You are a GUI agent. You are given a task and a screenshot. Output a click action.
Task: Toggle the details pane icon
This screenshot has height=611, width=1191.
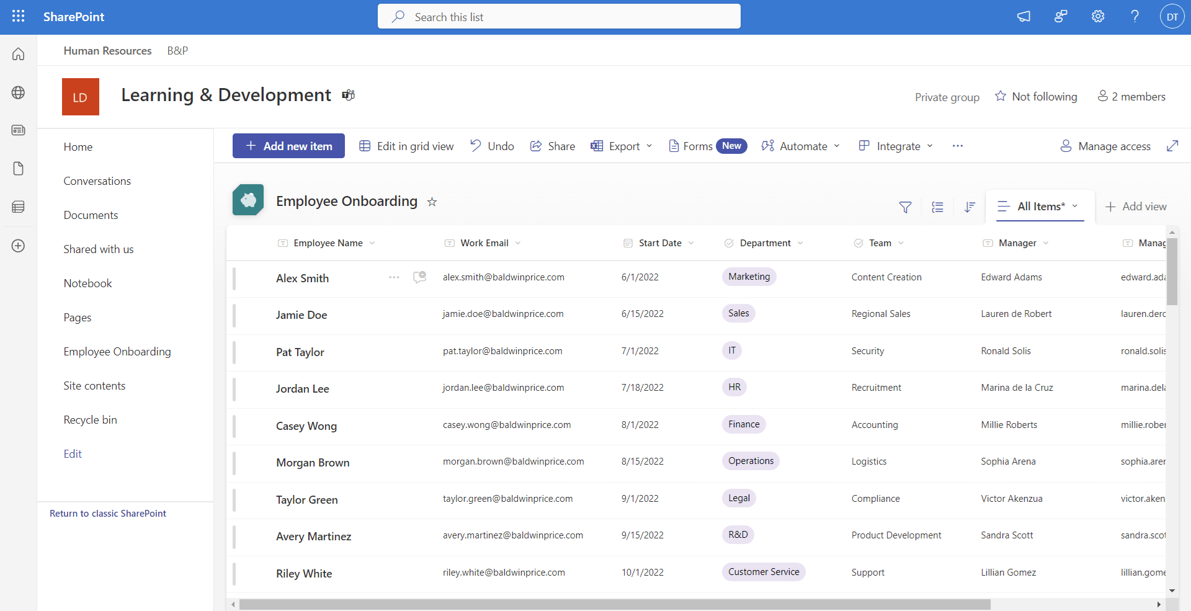pyautogui.click(x=938, y=207)
